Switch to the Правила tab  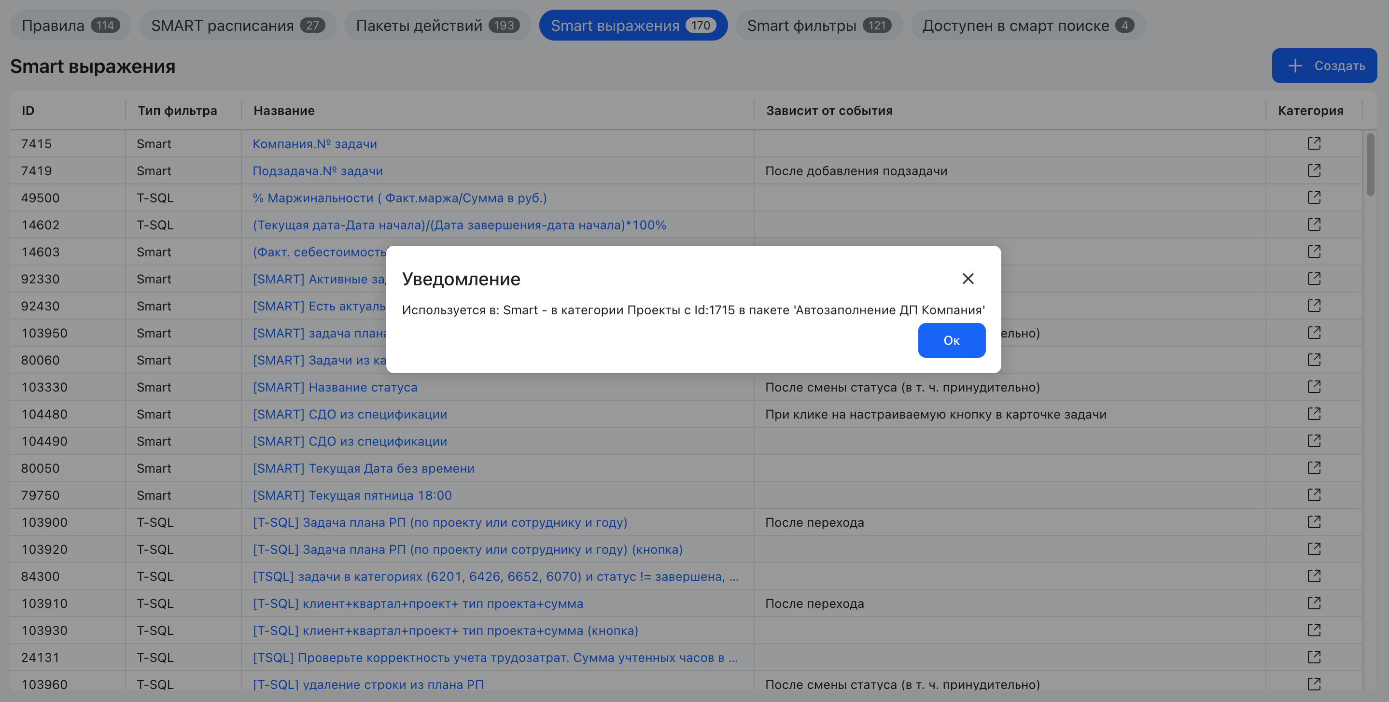(70, 25)
